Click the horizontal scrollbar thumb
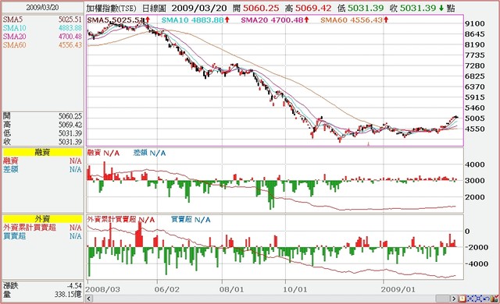 point(443,299)
